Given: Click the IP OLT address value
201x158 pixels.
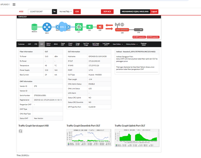Looking at the screenshot, I should [x=94, y=61].
